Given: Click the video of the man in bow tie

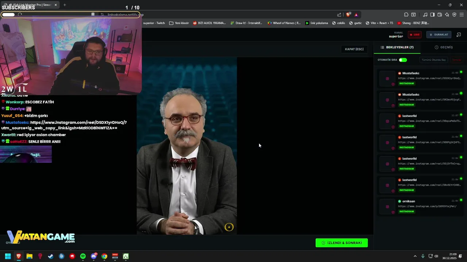Looking at the screenshot, I should [187, 146].
